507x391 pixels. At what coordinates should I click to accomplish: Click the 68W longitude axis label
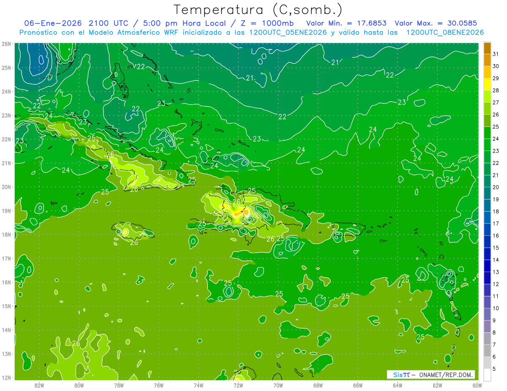(318, 385)
